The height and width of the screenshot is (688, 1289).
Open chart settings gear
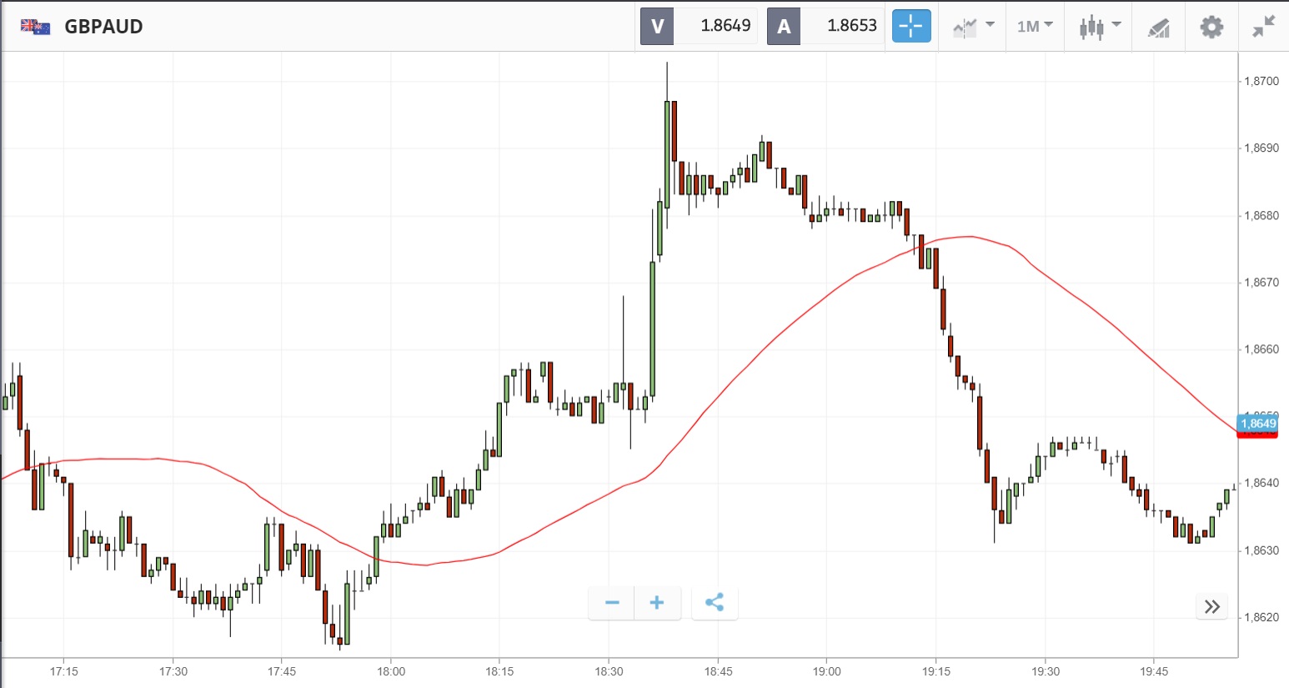click(x=1211, y=27)
